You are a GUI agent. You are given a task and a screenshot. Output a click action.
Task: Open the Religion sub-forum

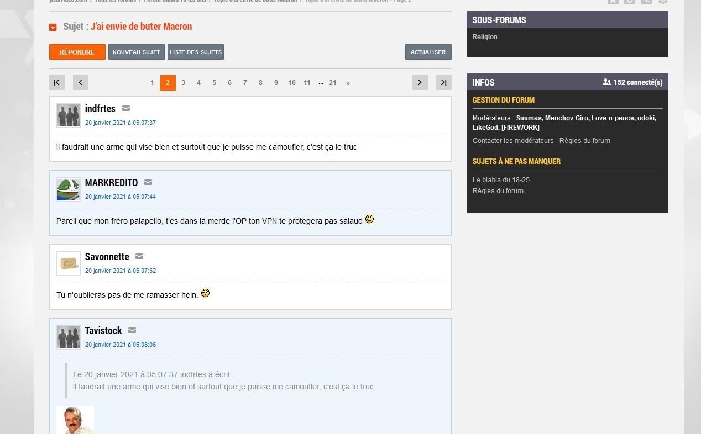pos(485,37)
